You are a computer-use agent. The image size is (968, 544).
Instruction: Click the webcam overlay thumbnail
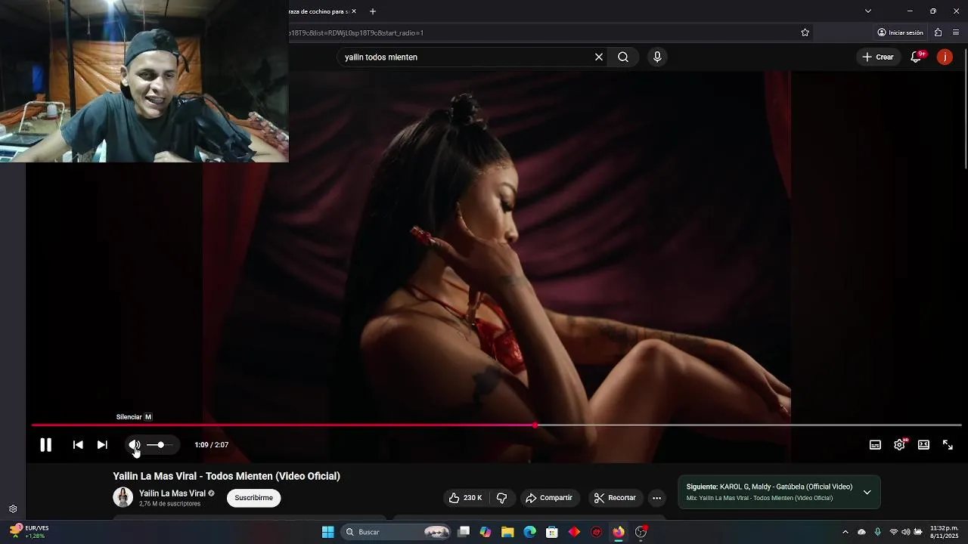tap(144, 81)
